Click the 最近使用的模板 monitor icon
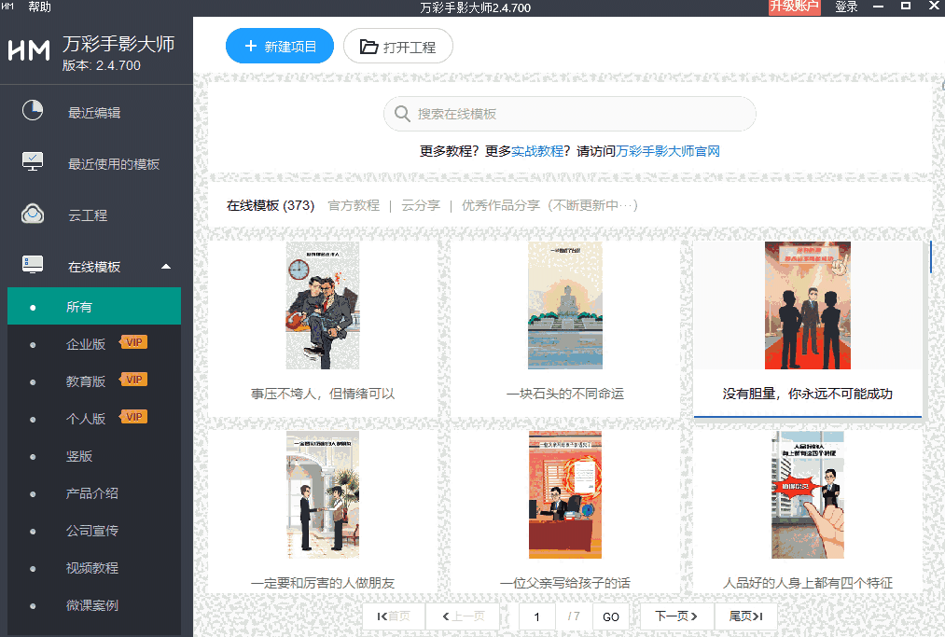Image resolution: width=945 pixels, height=637 pixels. [x=32, y=160]
